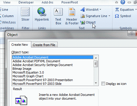Insert a Slicer from the Filter group

coord(25,14)
